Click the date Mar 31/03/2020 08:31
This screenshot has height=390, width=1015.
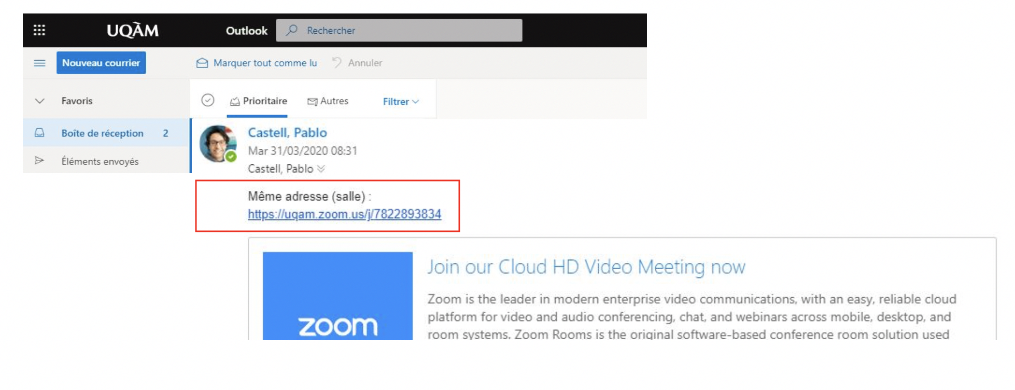point(302,151)
